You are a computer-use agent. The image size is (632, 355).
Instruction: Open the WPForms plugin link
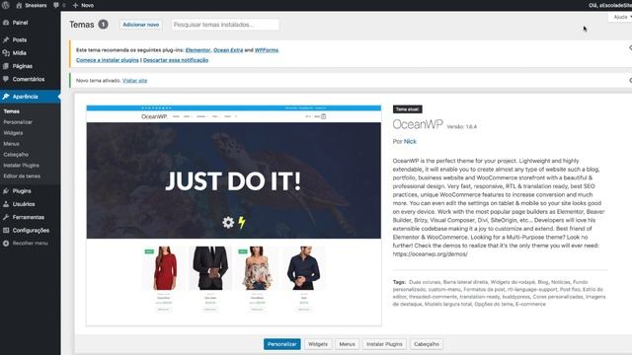tap(267, 50)
